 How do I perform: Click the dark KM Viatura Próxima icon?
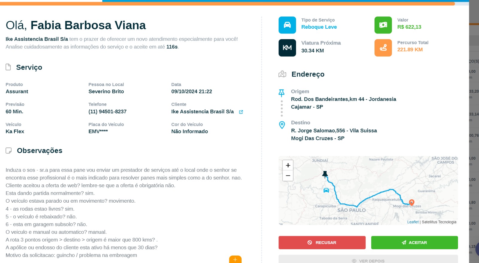[287, 48]
